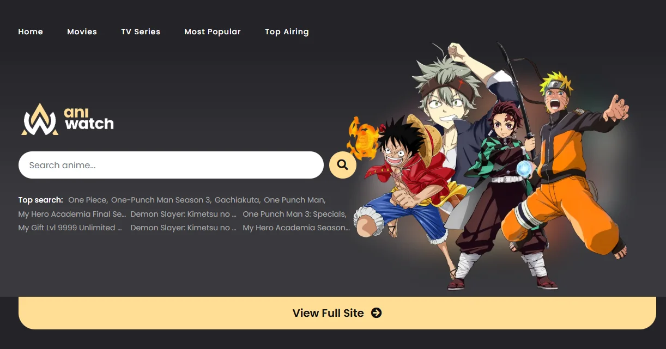Browse the TV Series section

141,32
